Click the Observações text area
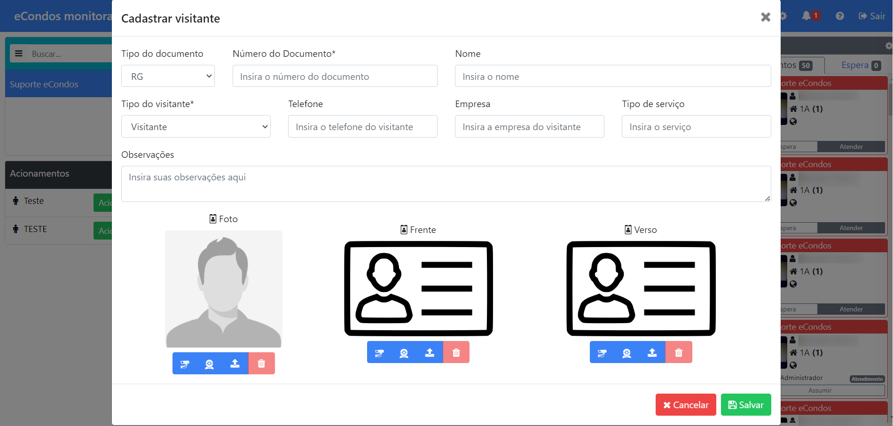 (x=446, y=184)
